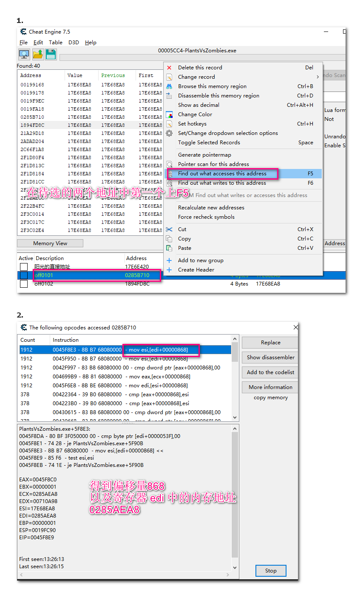
Task: Click the details pane scrollbar down arrow
Action: (235, 567)
